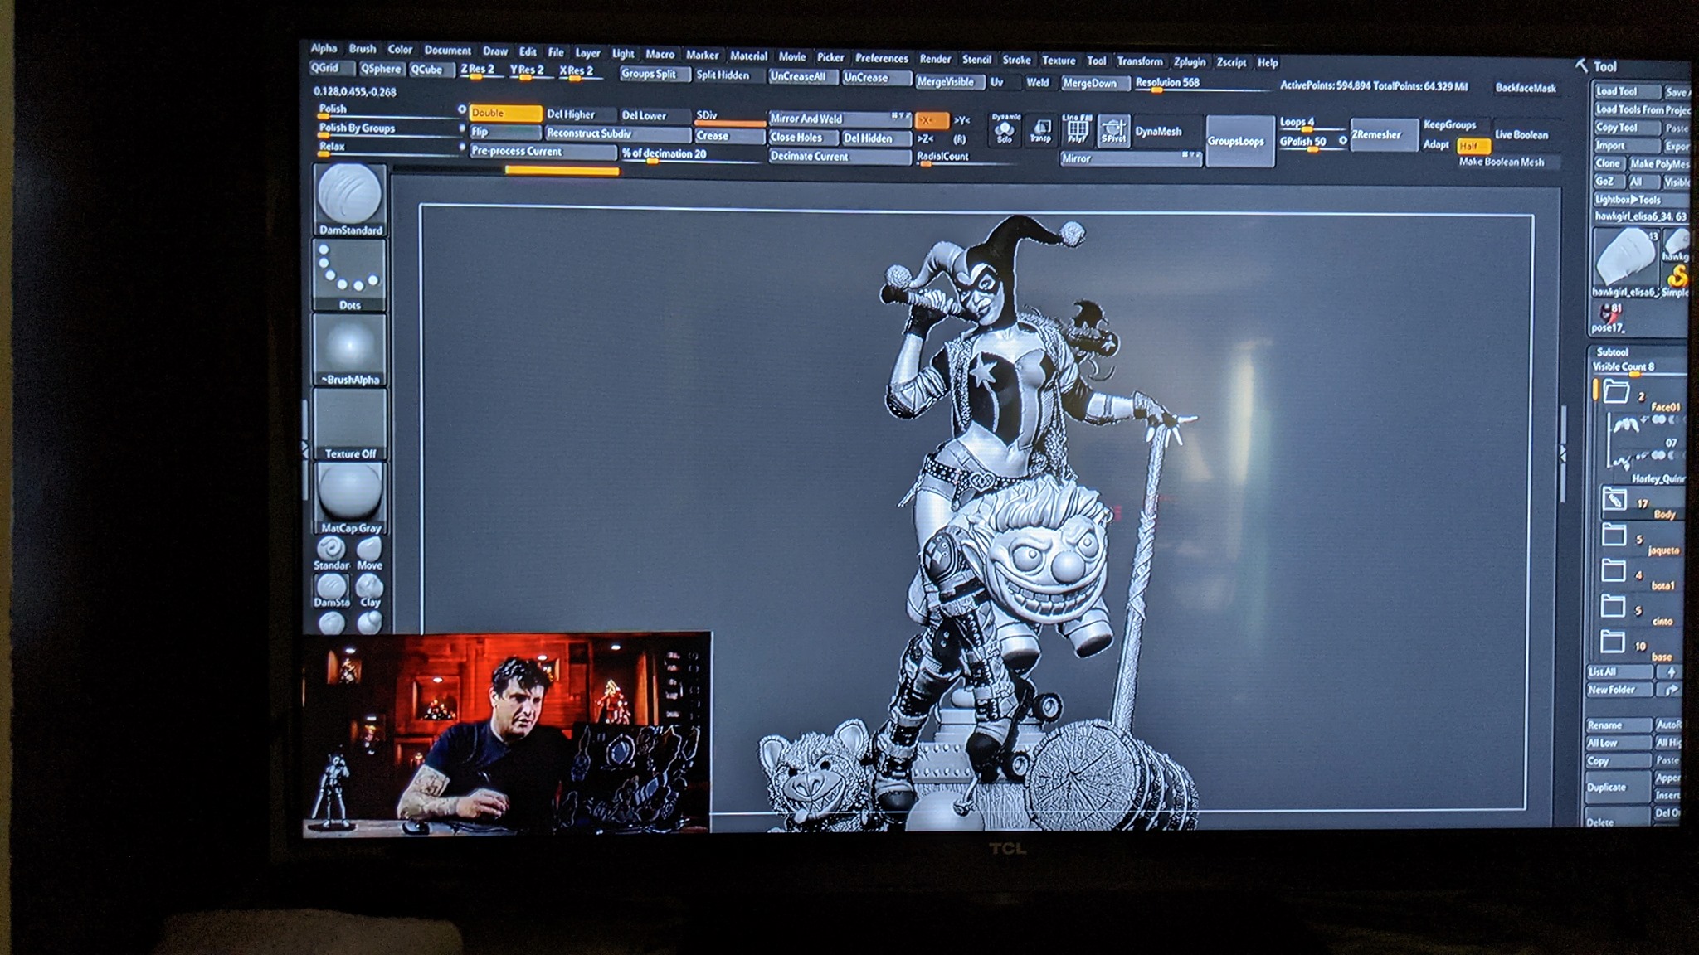Select the pose17 tool thumbnail
This screenshot has width=1699, height=955.
(1610, 317)
